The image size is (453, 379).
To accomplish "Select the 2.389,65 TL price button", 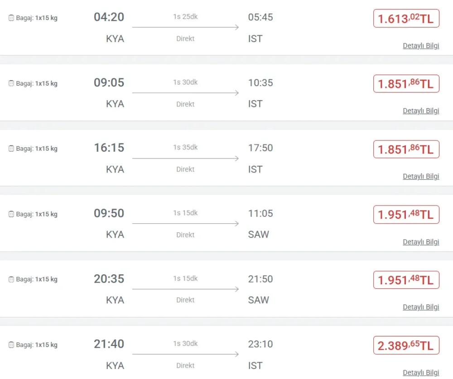I will tap(406, 345).
